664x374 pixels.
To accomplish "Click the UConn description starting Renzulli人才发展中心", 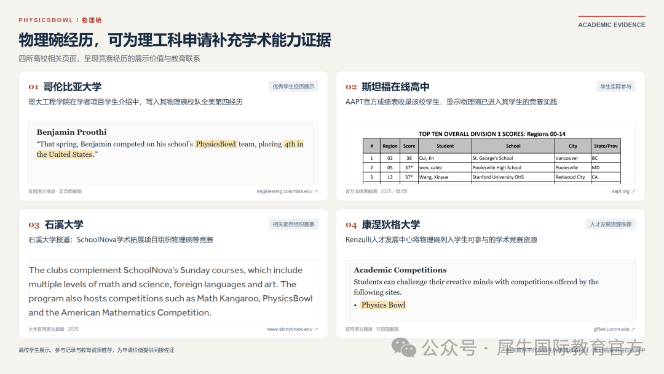I will click(441, 240).
